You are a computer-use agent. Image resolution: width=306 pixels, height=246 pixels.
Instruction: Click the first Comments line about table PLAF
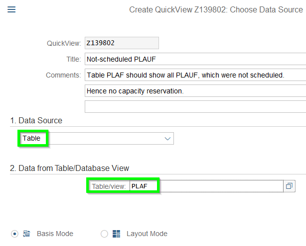coord(194,75)
